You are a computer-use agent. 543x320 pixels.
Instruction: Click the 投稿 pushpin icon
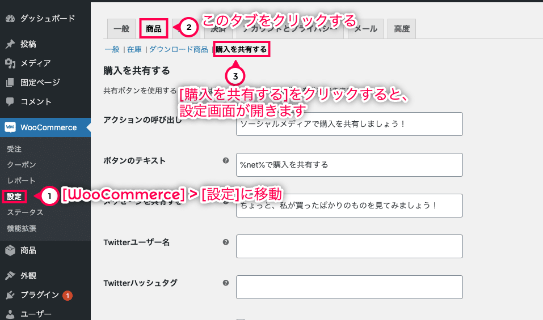(10, 44)
